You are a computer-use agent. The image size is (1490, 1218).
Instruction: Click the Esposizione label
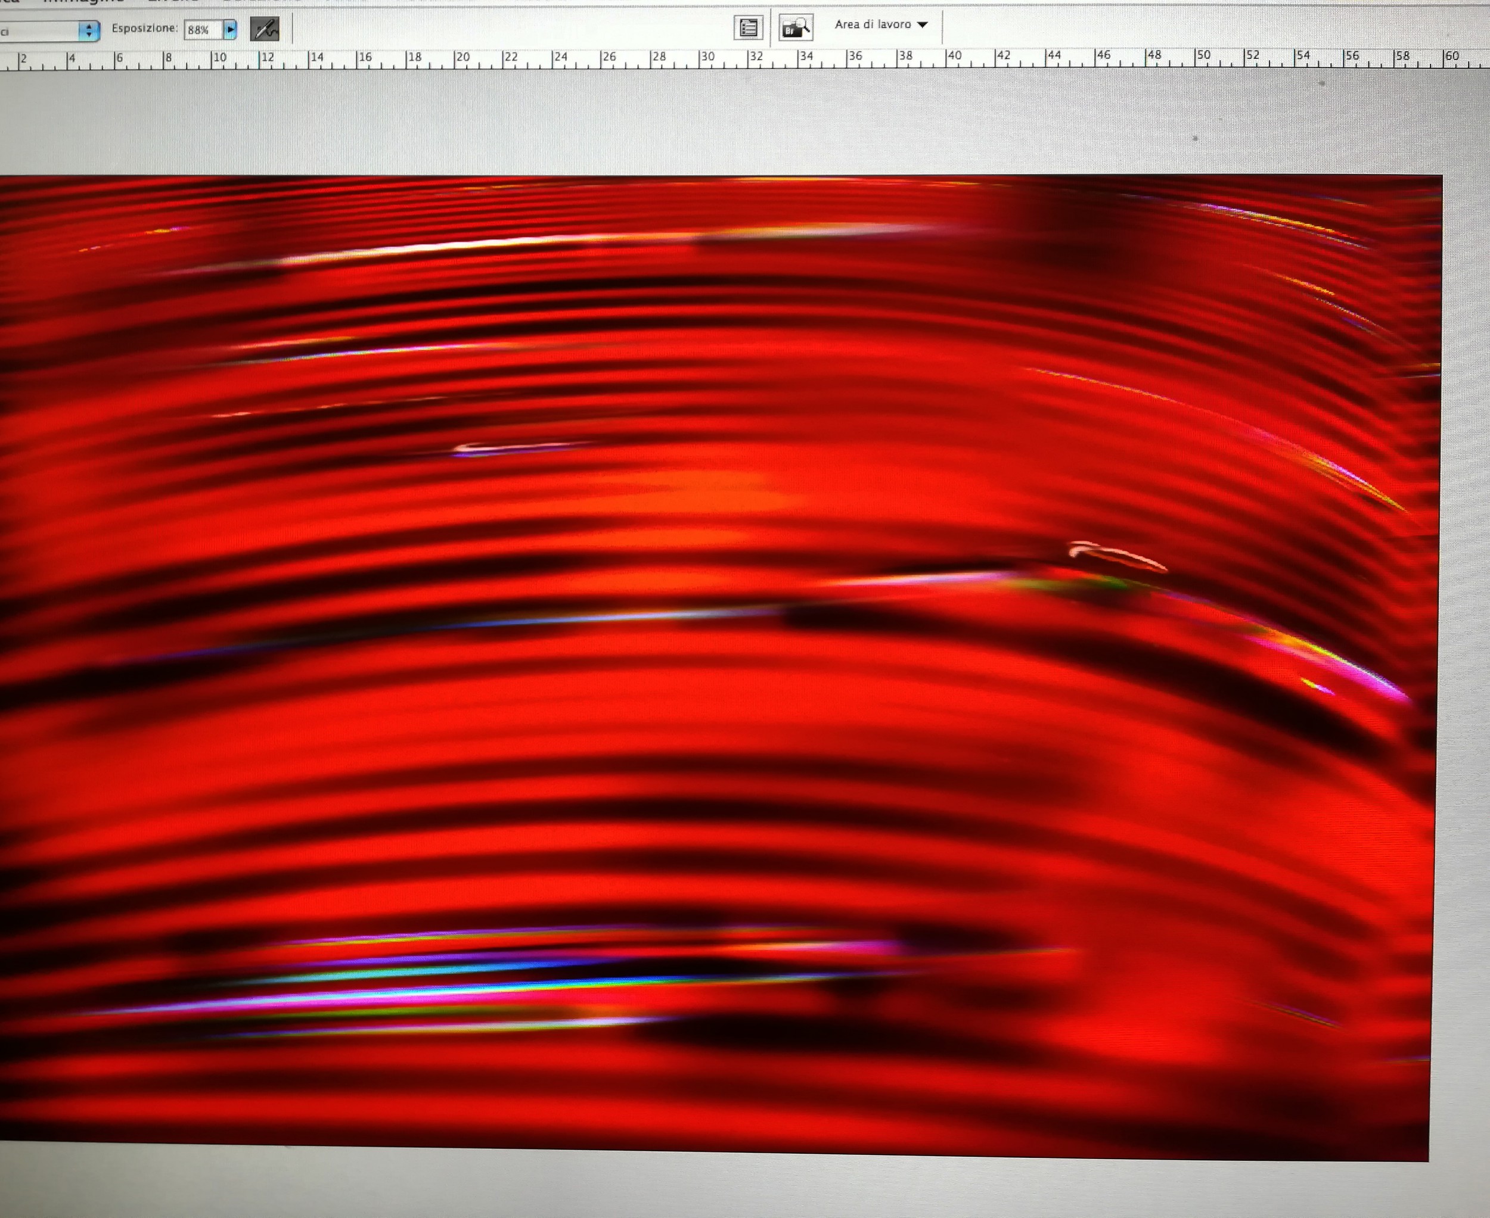pos(144,29)
